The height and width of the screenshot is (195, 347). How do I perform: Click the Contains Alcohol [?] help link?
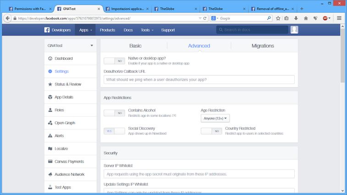point(174,116)
